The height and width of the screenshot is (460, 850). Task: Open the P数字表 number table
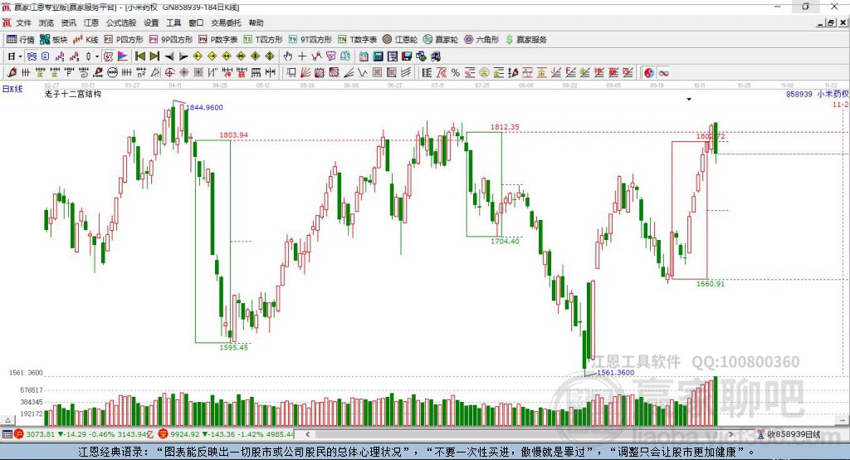click(x=217, y=40)
